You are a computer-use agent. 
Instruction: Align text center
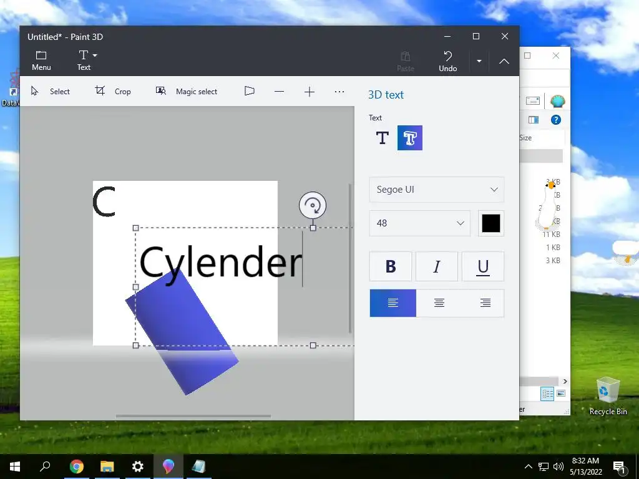[439, 303]
